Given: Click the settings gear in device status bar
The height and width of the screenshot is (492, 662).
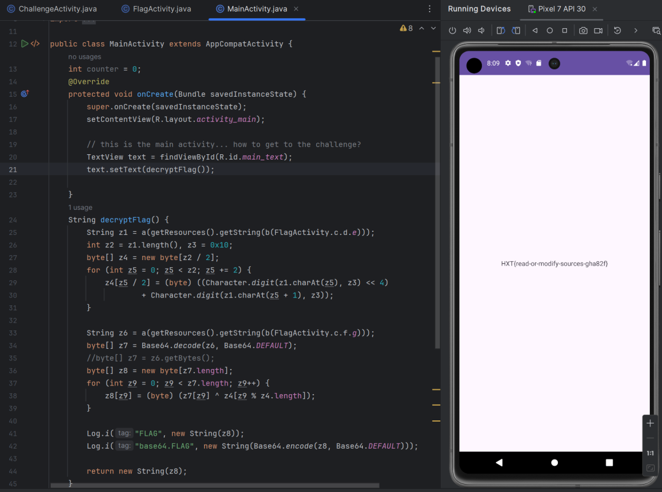Looking at the screenshot, I should coord(508,63).
